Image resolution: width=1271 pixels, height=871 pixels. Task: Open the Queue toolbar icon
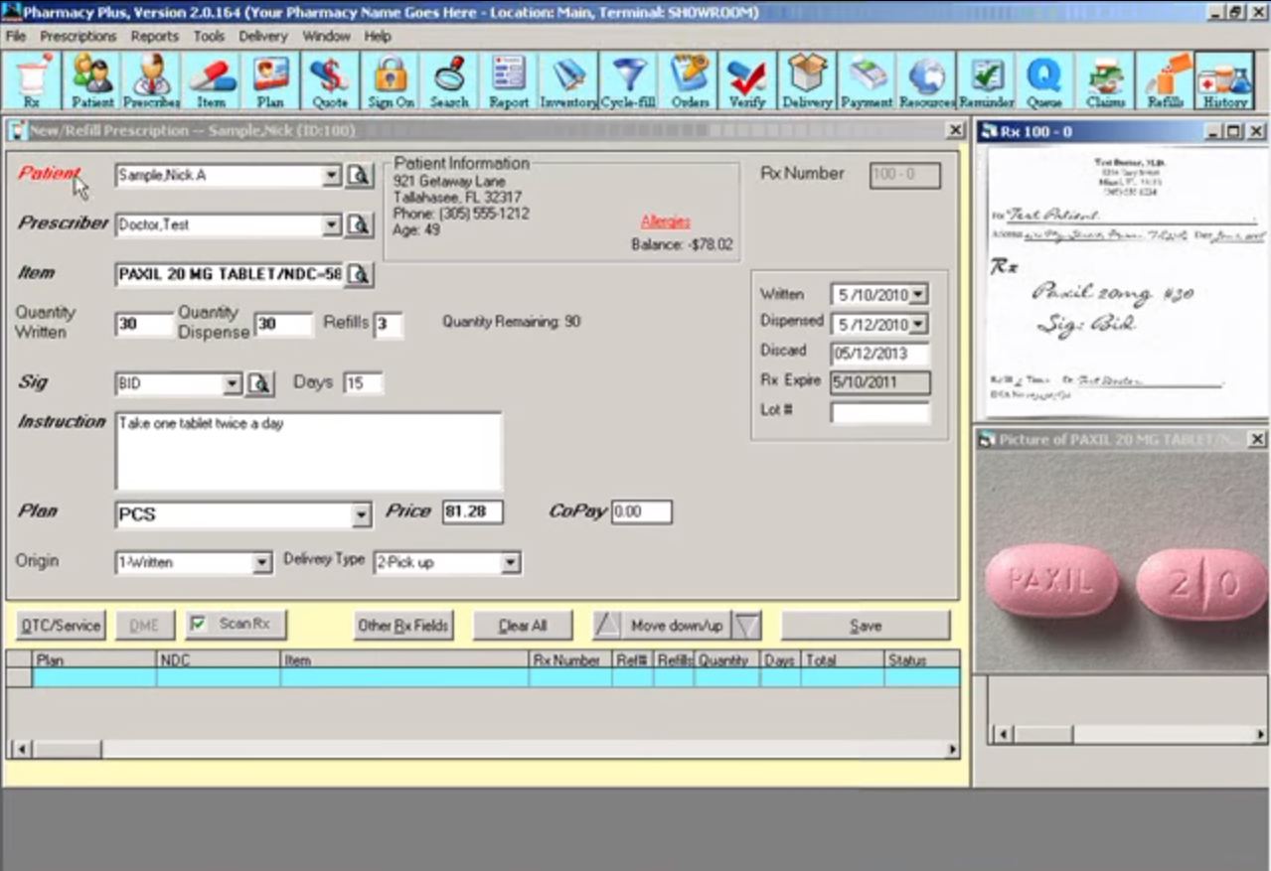[x=1045, y=80]
